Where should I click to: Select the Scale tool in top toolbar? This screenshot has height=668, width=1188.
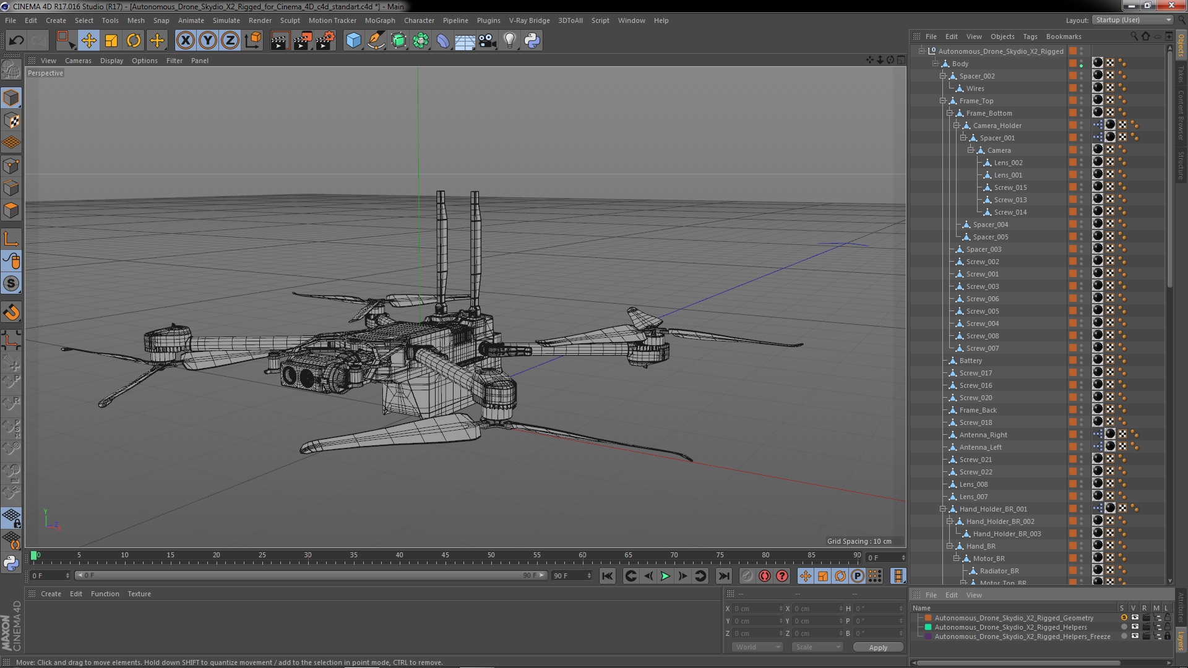click(111, 41)
